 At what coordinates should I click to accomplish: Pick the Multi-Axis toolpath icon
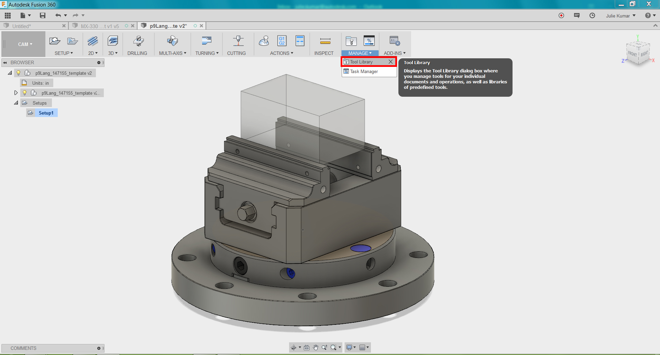173,41
